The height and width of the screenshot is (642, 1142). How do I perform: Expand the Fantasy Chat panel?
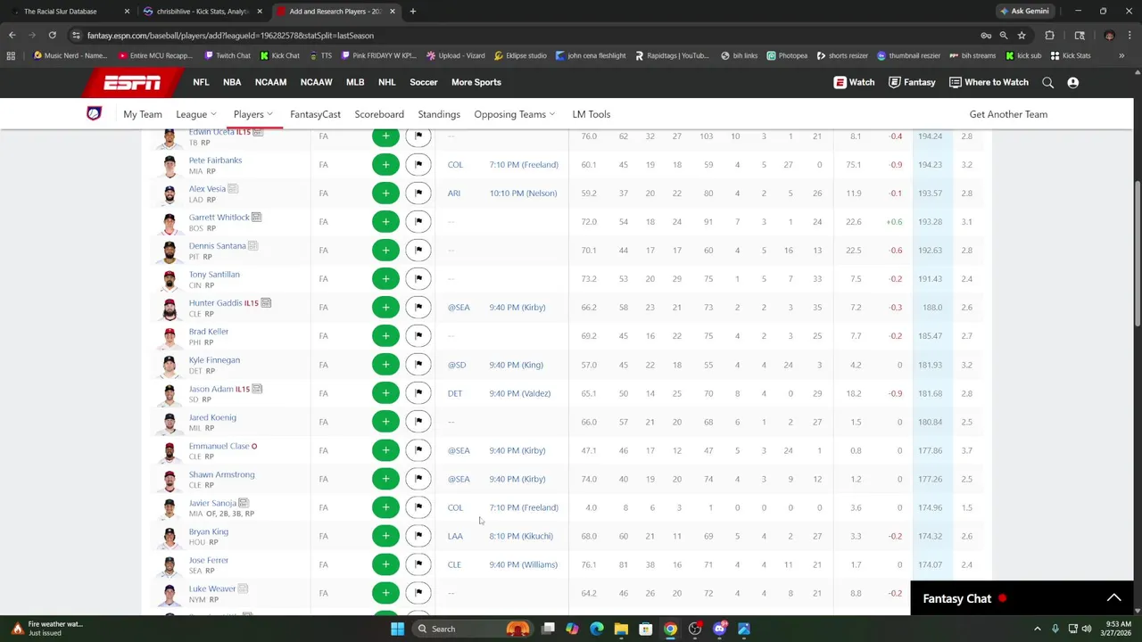[1113, 598]
